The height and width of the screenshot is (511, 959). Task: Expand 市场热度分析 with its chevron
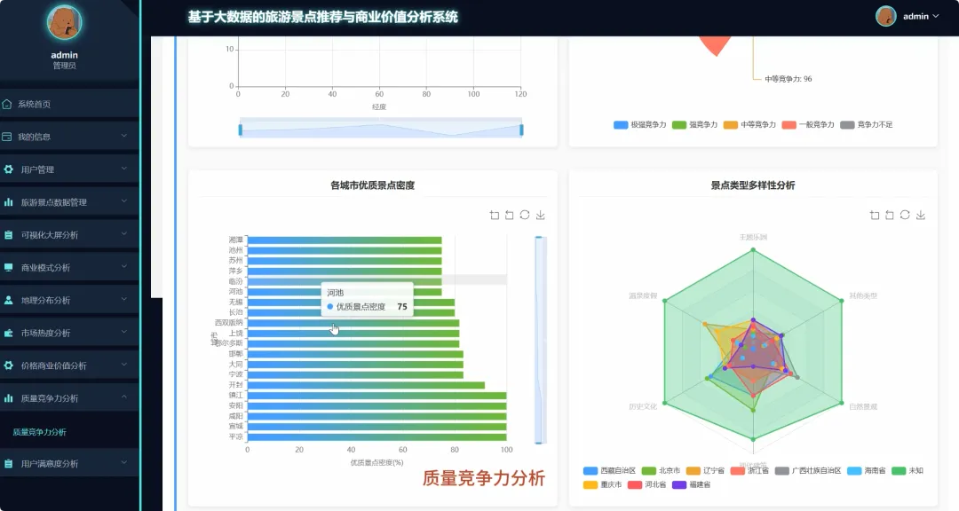(124, 332)
